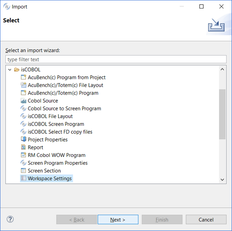Click the tree scroll down arrow

(x=222, y=180)
